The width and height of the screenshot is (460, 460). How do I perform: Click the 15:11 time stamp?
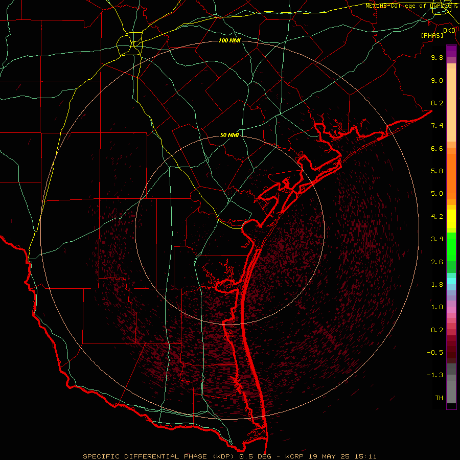(365, 456)
